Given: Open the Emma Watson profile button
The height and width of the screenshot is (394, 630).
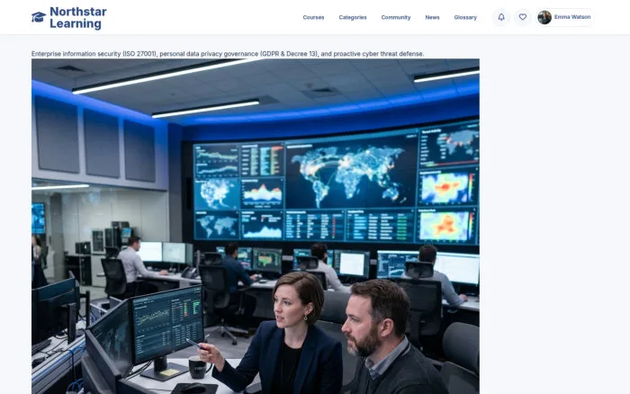Looking at the screenshot, I should pyautogui.click(x=565, y=17).
